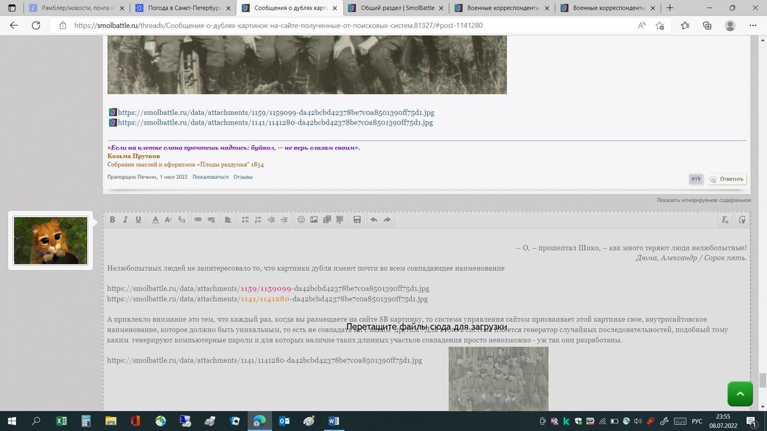
Task: Open Calculator from taskbar
Action: (86, 421)
